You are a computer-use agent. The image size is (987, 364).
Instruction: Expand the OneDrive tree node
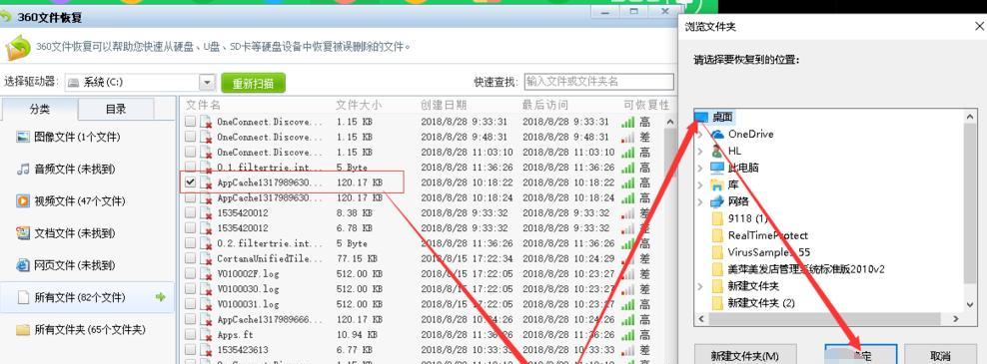[700, 134]
